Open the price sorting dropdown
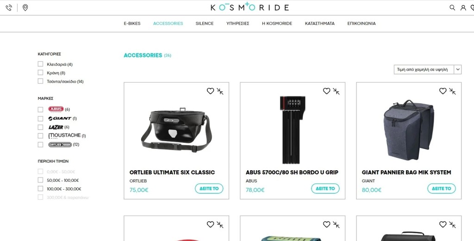Viewport: 474px width, 241px height. pyautogui.click(x=427, y=69)
